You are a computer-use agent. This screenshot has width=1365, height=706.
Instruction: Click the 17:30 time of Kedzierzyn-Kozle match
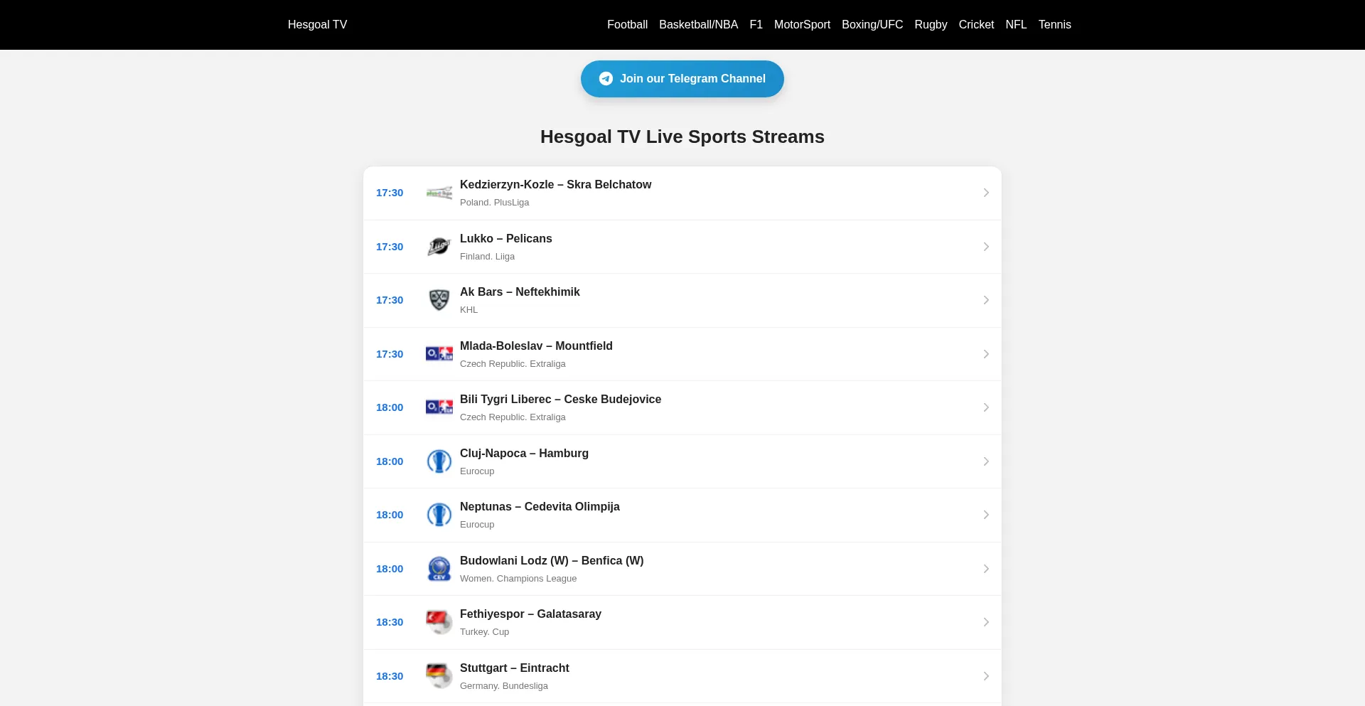pos(390,193)
